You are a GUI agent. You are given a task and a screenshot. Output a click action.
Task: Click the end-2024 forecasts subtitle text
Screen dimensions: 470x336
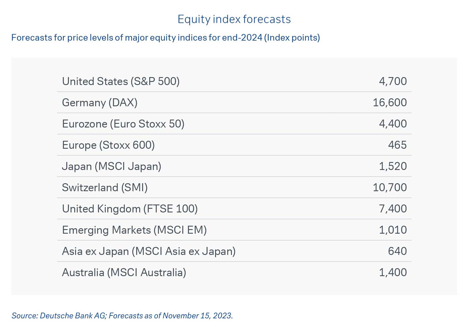(165, 38)
